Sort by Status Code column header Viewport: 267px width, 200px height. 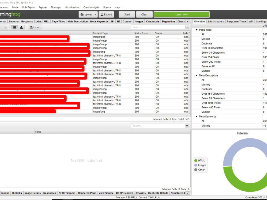click(x=144, y=33)
